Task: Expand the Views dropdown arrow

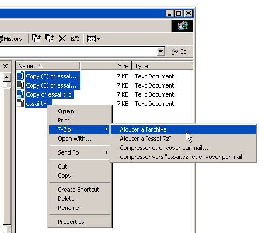Action: [98, 39]
